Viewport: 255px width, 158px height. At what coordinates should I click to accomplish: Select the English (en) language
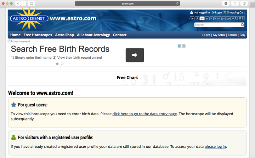tap(202, 18)
